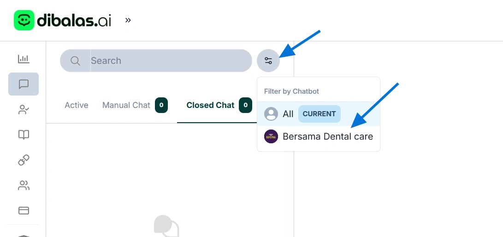Open the chat conversations sidebar icon

click(24, 84)
